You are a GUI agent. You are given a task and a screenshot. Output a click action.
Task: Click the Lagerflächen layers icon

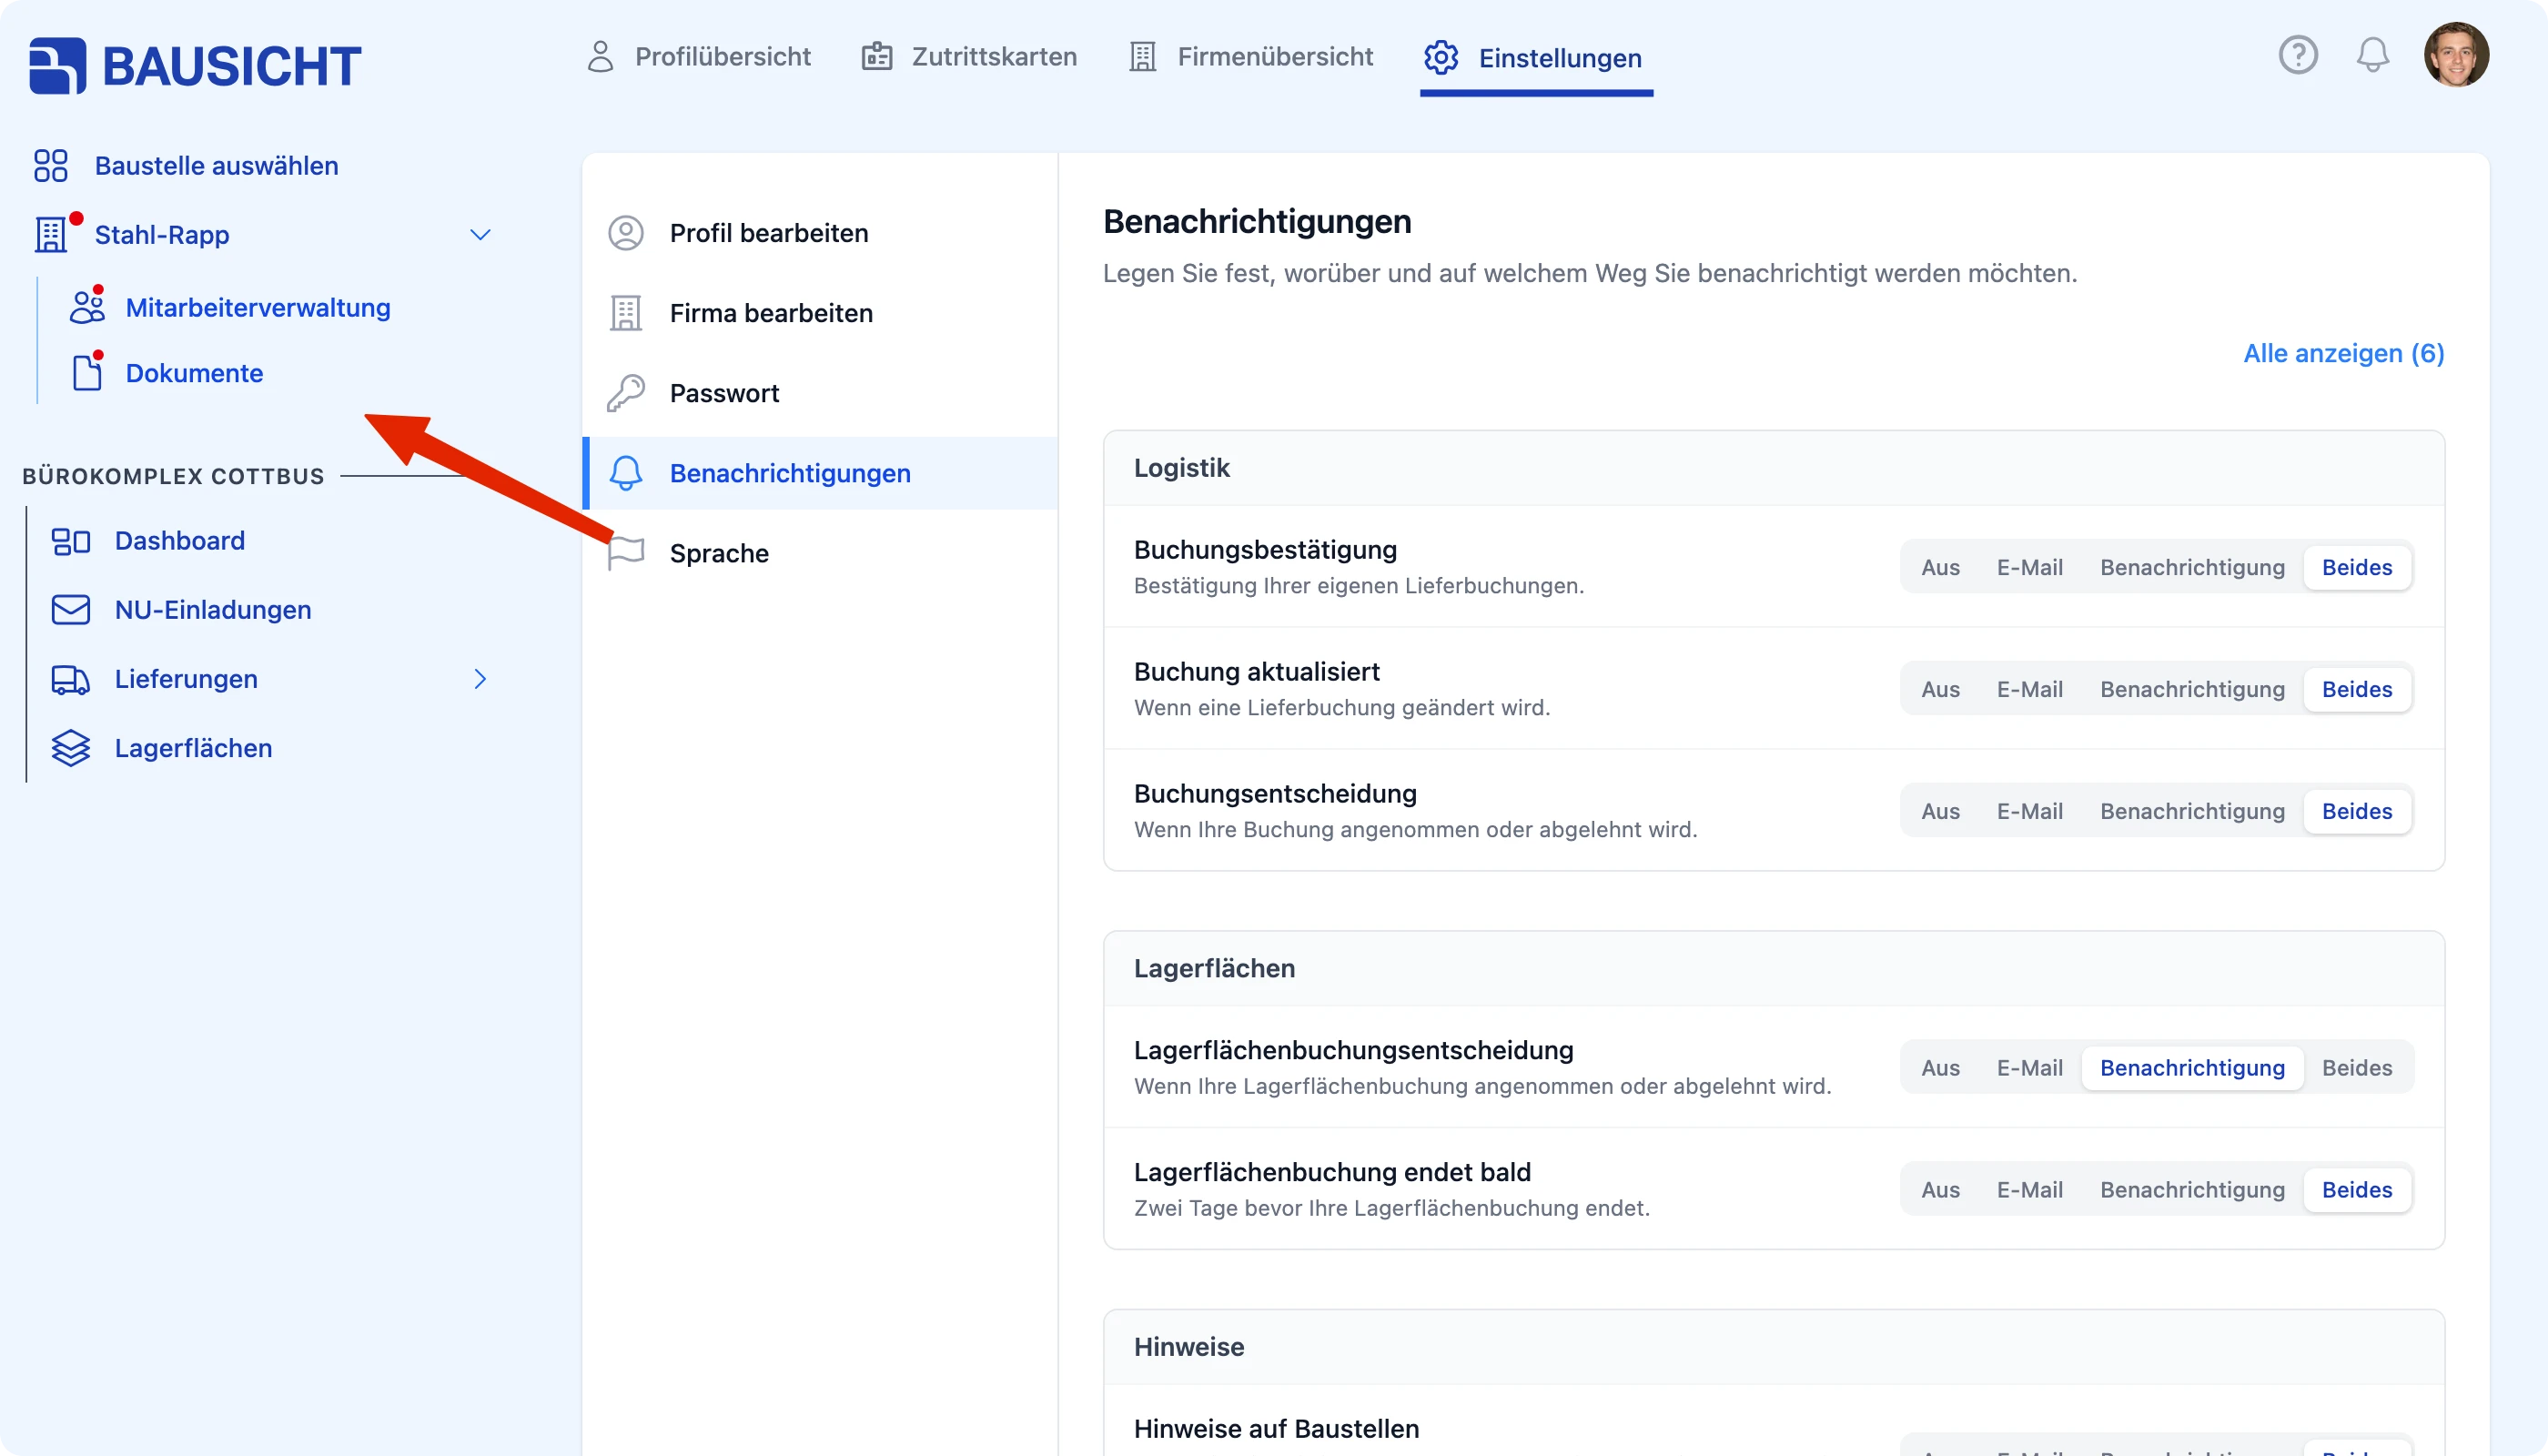pos(71,748)
